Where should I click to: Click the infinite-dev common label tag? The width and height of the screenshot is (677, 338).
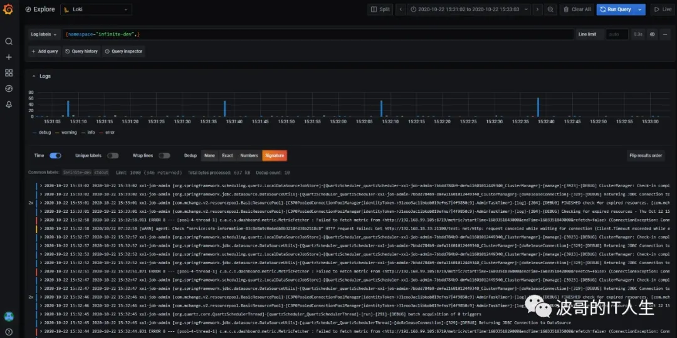pyautogui.click(x=77, y=173)
